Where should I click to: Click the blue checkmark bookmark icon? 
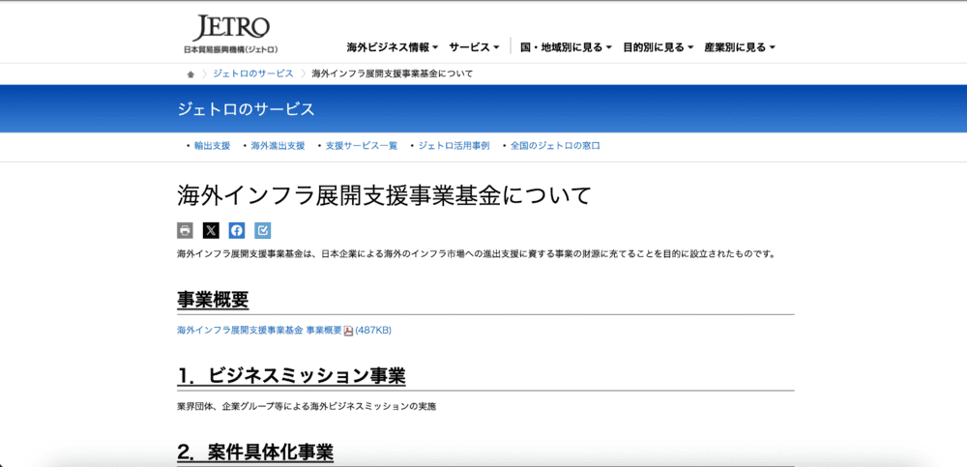point(263,230)
